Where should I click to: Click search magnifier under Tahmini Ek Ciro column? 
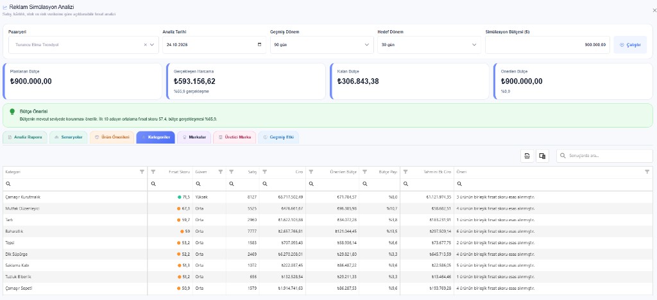405,184
